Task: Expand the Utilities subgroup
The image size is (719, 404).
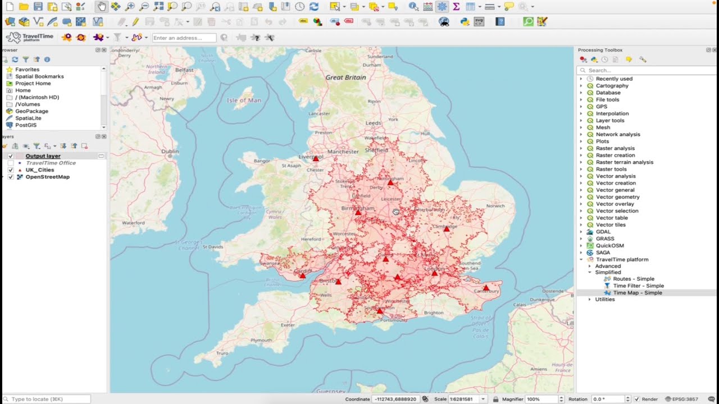Action: click(590, 300)
